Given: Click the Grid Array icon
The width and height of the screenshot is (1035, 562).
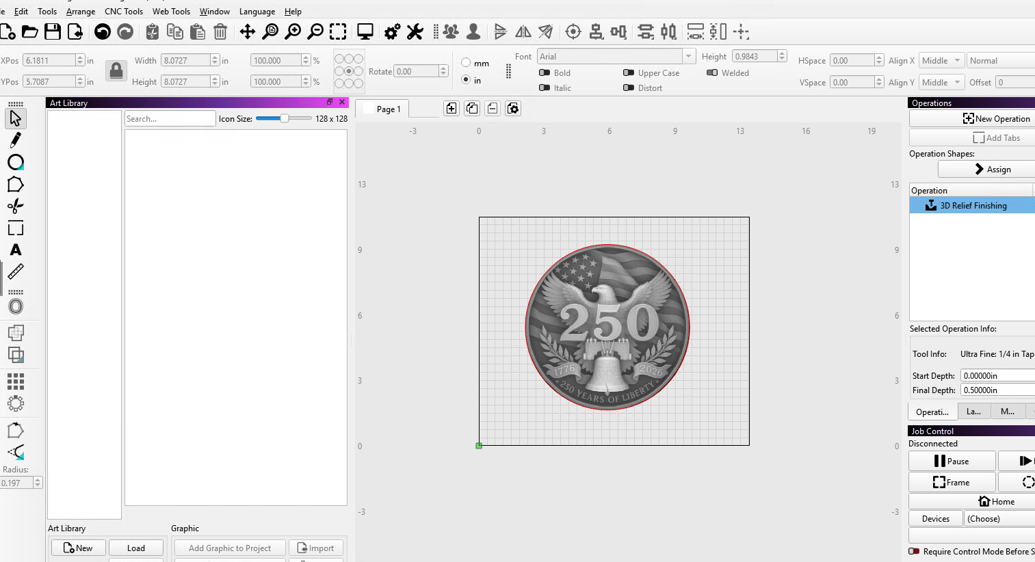Looking at the screenshot, I should [x=16, y=381].
